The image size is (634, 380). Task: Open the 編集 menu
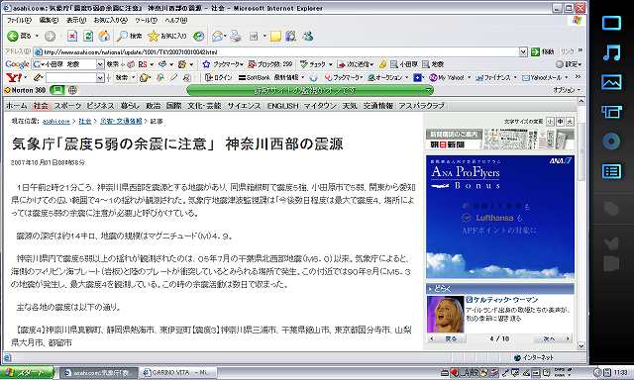click(x=49, y=20)
